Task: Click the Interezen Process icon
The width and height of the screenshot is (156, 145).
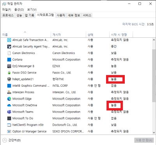Action: tap(9, 92)
